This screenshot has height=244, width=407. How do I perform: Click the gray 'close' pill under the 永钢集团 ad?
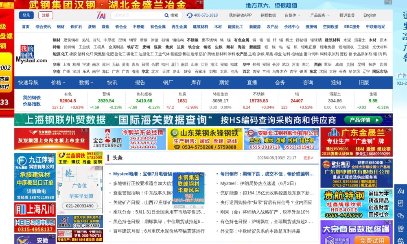[x=179, y=207]
